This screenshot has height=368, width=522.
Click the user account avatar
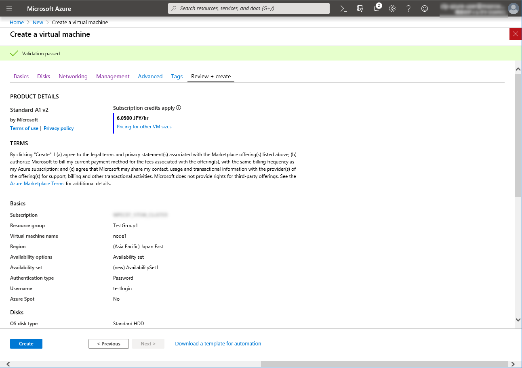click(x=513, y=8)
